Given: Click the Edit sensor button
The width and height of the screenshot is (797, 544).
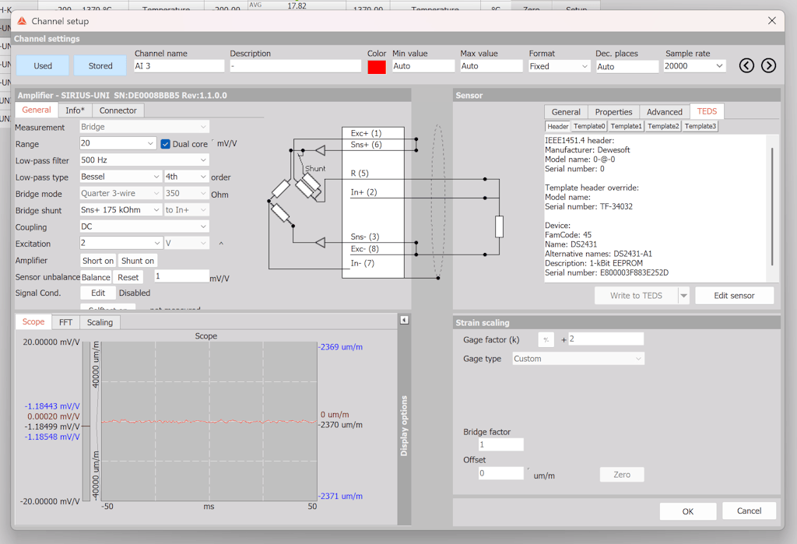Looking at the screenshot, I should coord(734,296).
